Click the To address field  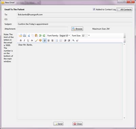click(x=74, y=15)
